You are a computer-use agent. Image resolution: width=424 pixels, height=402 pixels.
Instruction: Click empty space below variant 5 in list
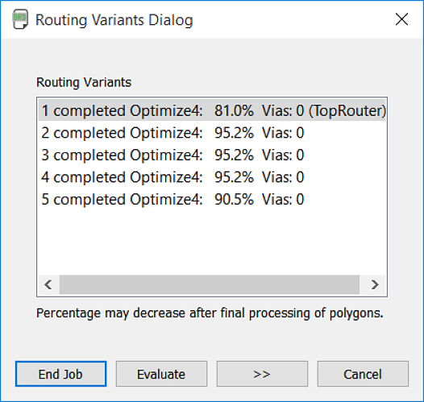(x=212, y=242)
